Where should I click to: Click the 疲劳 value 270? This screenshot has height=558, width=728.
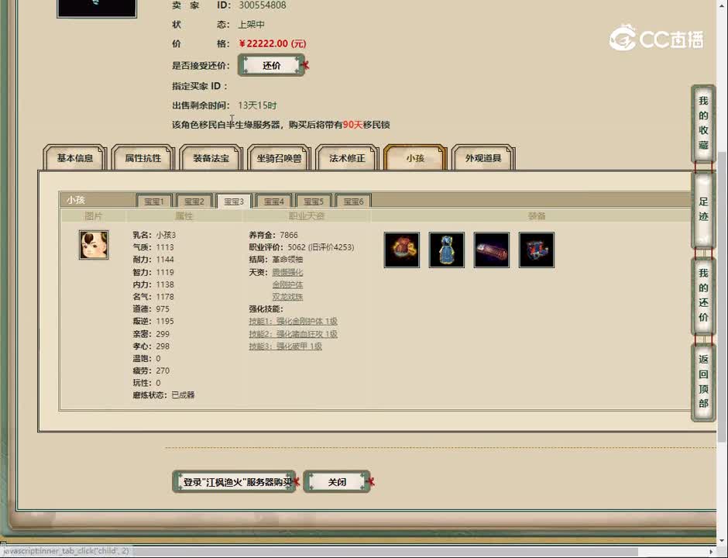click(x=163, y=370)
